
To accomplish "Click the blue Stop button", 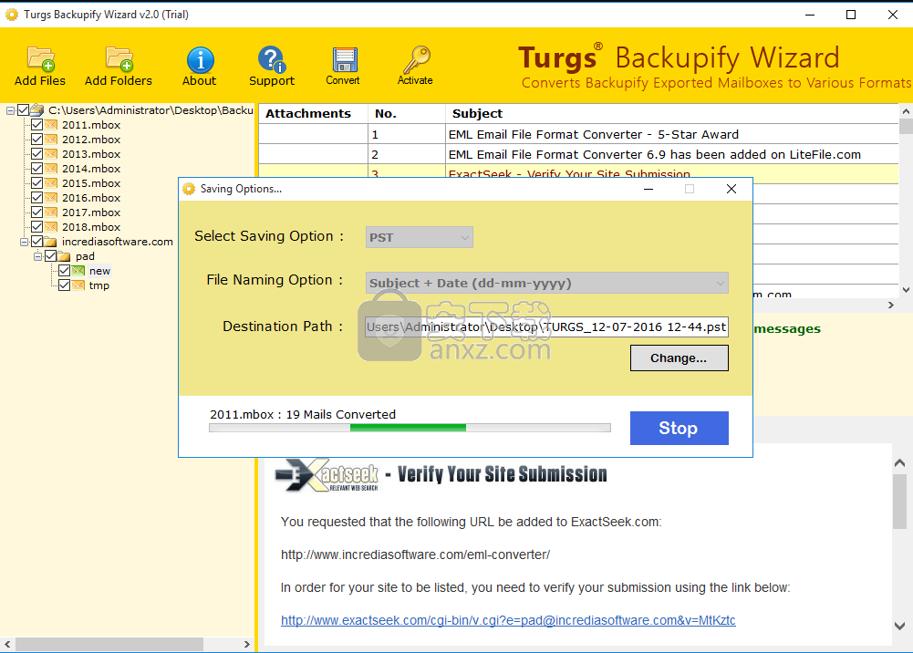I will tap(679, 429).
